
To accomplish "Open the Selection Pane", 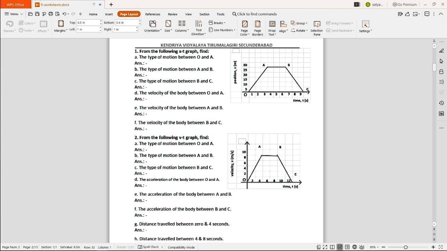I will (316, 28).
